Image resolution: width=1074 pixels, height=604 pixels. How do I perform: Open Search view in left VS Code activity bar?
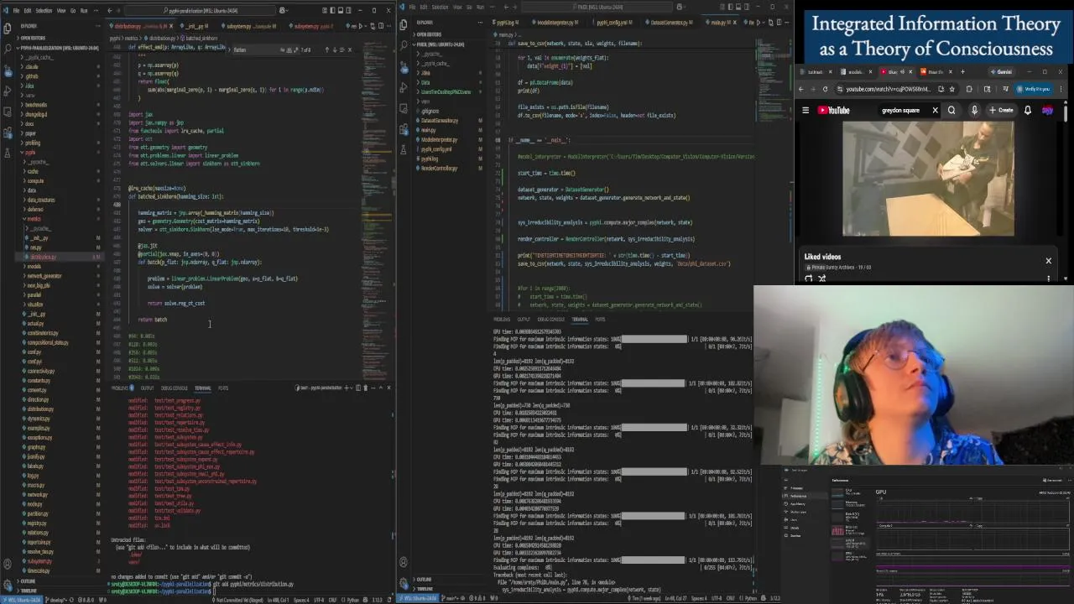tap(8, 48)
